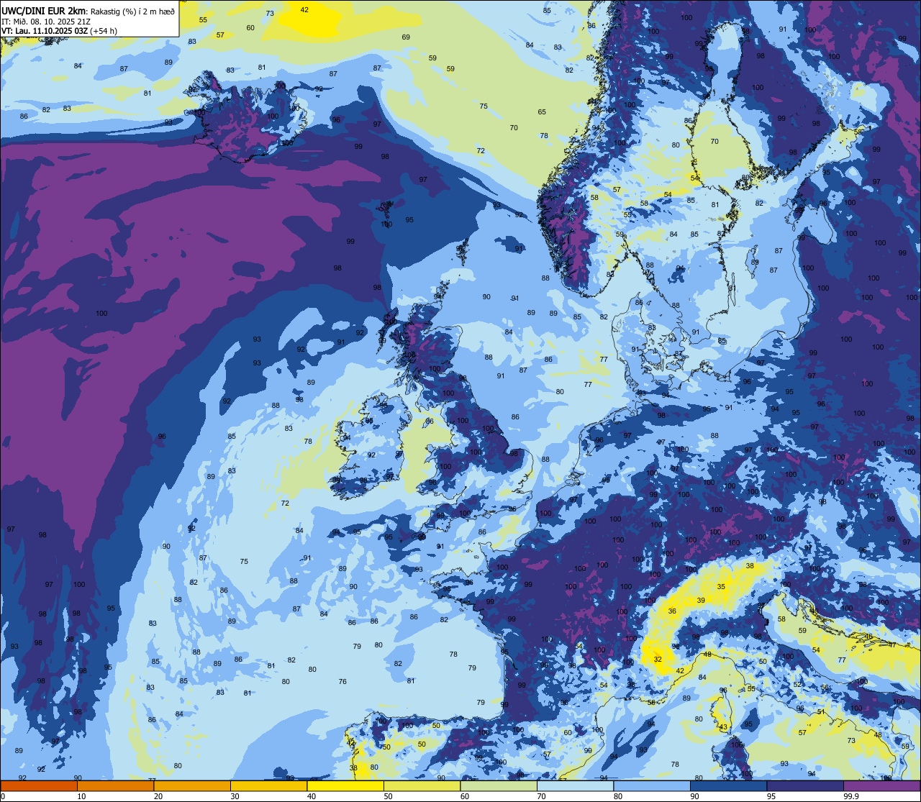Viewport: 921px width, 802px height.
Task: Click the humidity value '69' on the map
Action: (406, 37)
